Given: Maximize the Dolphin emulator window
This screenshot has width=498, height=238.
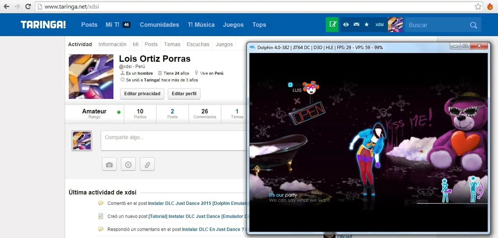Looking at the screenshot, I should pyautogui.click(x=465, y=46).
